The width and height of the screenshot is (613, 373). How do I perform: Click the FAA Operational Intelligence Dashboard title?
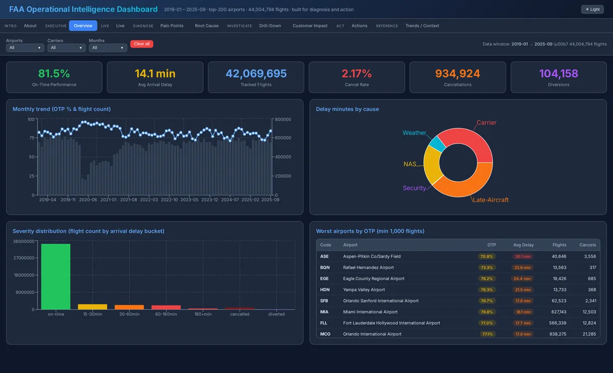(x=83, y=9)
